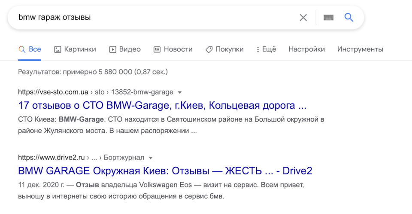Screen dimensions: 412x214
Task: Switch to the Видео tab
Action: tap(125, 49)
